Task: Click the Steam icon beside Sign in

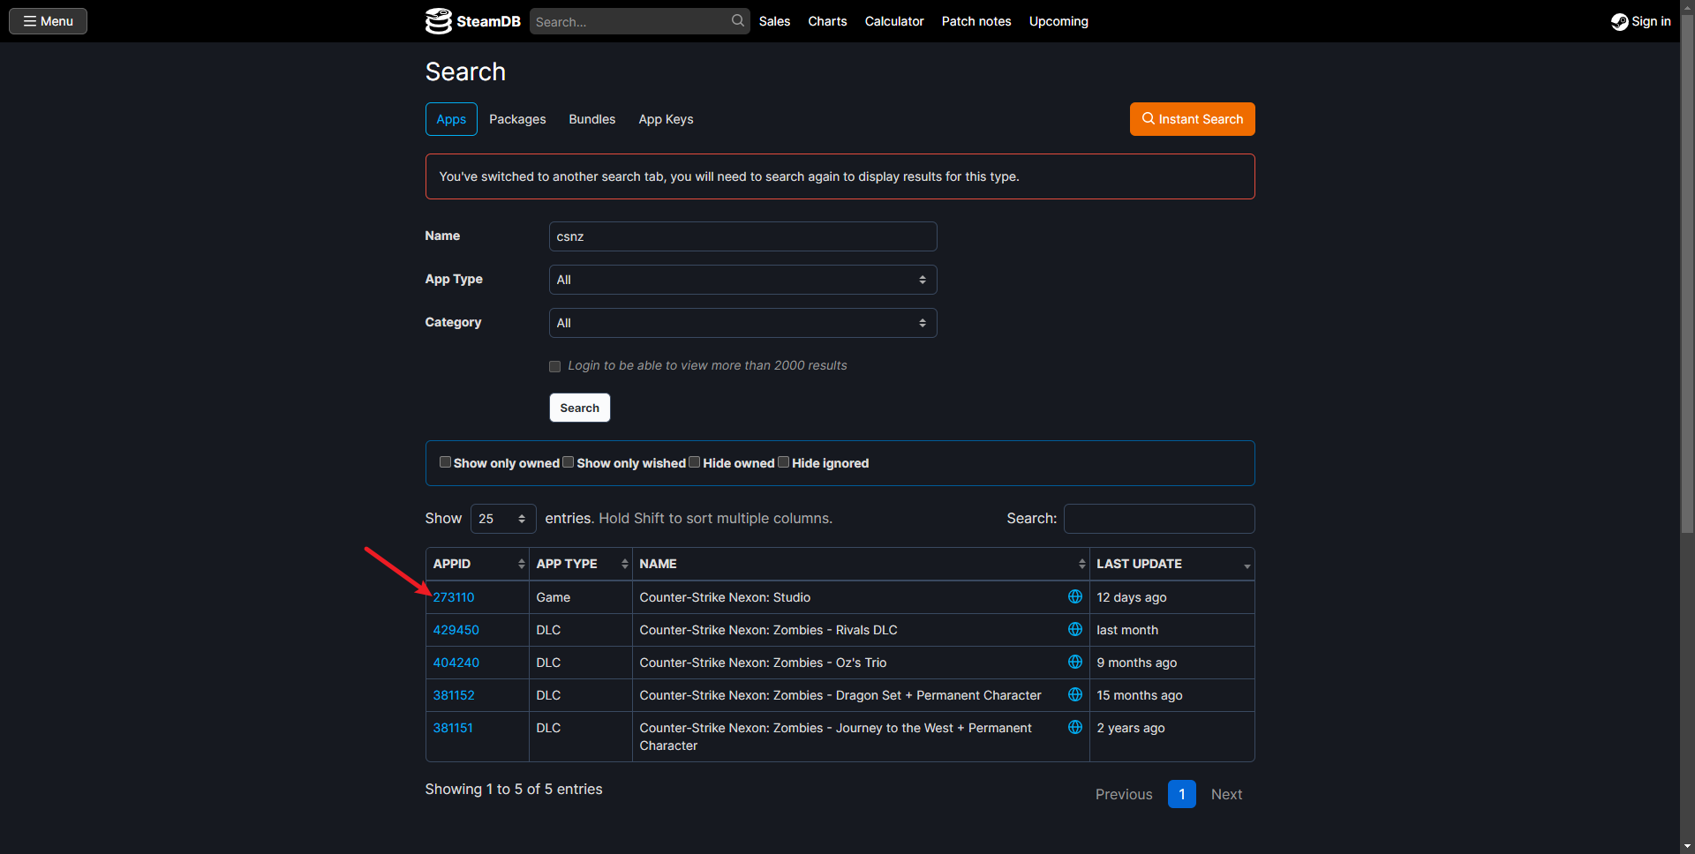Action: click(x=1619, y=22)
